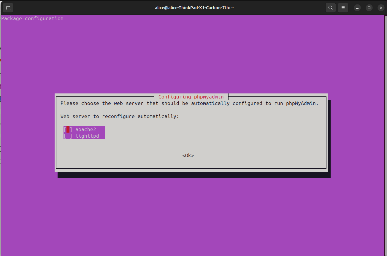Confirm selection with the Ok button
Viewport: 387px width, 256px height.
coord(188,155)
